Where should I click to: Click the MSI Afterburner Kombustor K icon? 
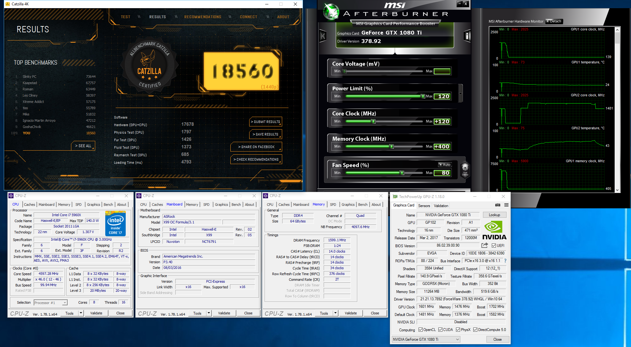(323, 36)
